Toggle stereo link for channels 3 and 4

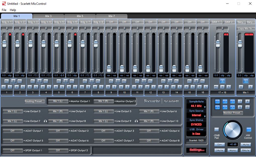[39, 81]
